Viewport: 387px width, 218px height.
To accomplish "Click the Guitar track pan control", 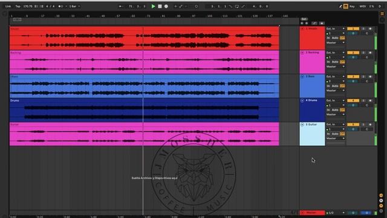I will coord(367,129).
